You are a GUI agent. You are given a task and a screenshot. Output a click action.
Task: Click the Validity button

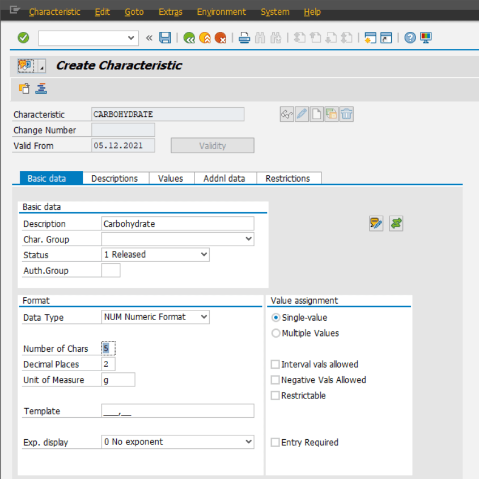212,145
